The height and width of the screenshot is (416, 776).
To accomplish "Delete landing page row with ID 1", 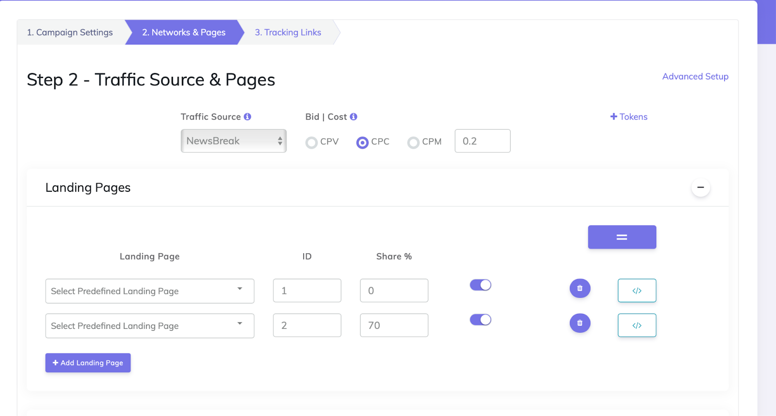I will 580,288.
